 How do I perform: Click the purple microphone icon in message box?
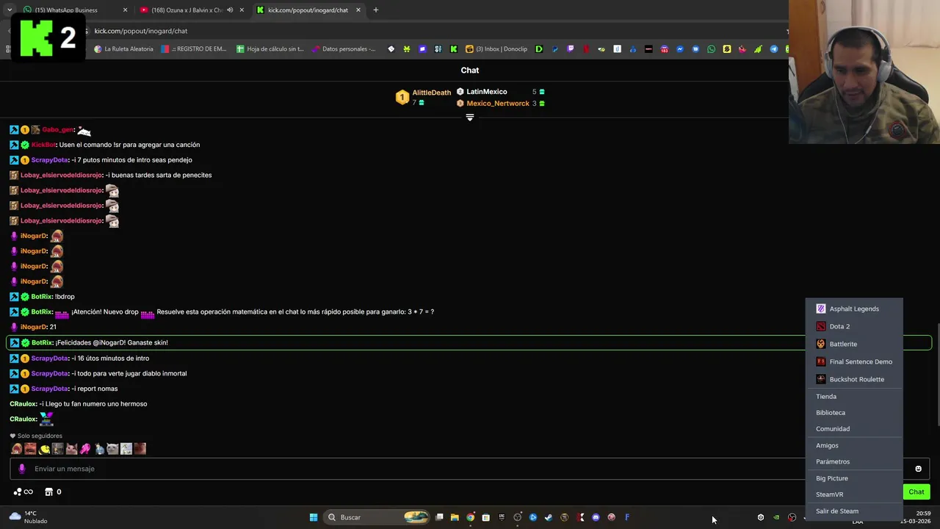(21, 469)
